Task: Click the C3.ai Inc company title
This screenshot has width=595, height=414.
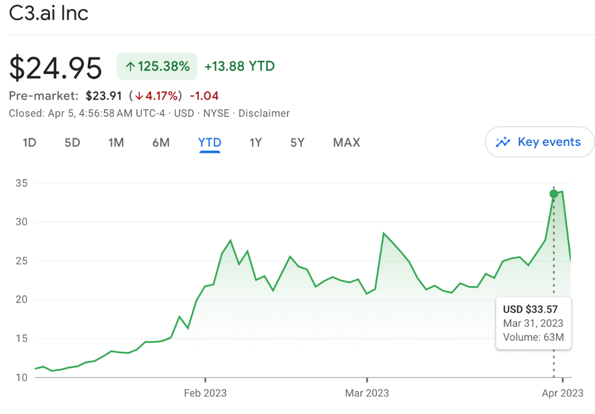Action: click(x=49, y=13)
